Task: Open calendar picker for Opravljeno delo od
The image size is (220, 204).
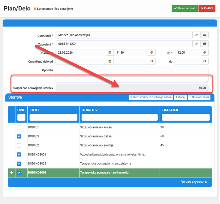Action: [x=110, y=61]
